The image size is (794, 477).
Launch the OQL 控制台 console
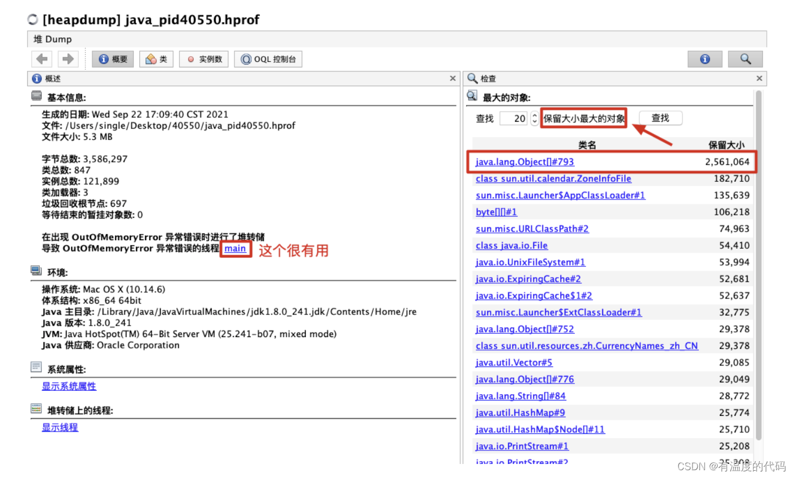click(x=268, y=58)
